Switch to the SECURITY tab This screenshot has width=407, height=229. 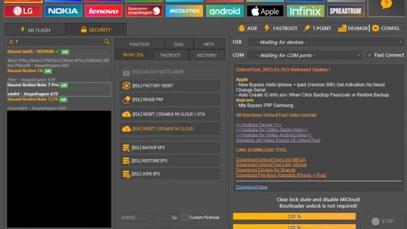[96, 30]
